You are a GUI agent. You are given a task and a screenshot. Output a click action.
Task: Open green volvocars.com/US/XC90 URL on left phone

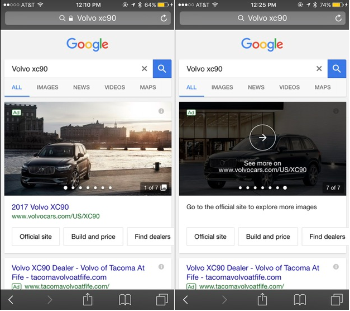(x=56, y=216)
